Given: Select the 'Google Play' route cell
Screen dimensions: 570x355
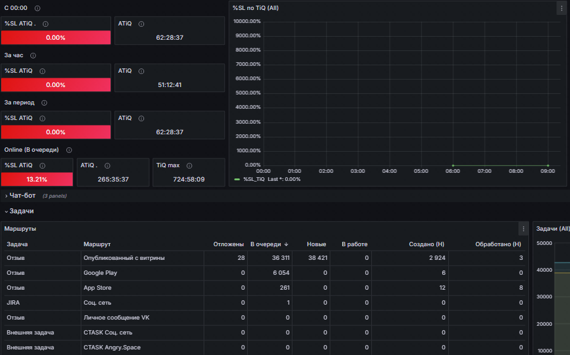Looking at the screenshot, I should 142,273.
